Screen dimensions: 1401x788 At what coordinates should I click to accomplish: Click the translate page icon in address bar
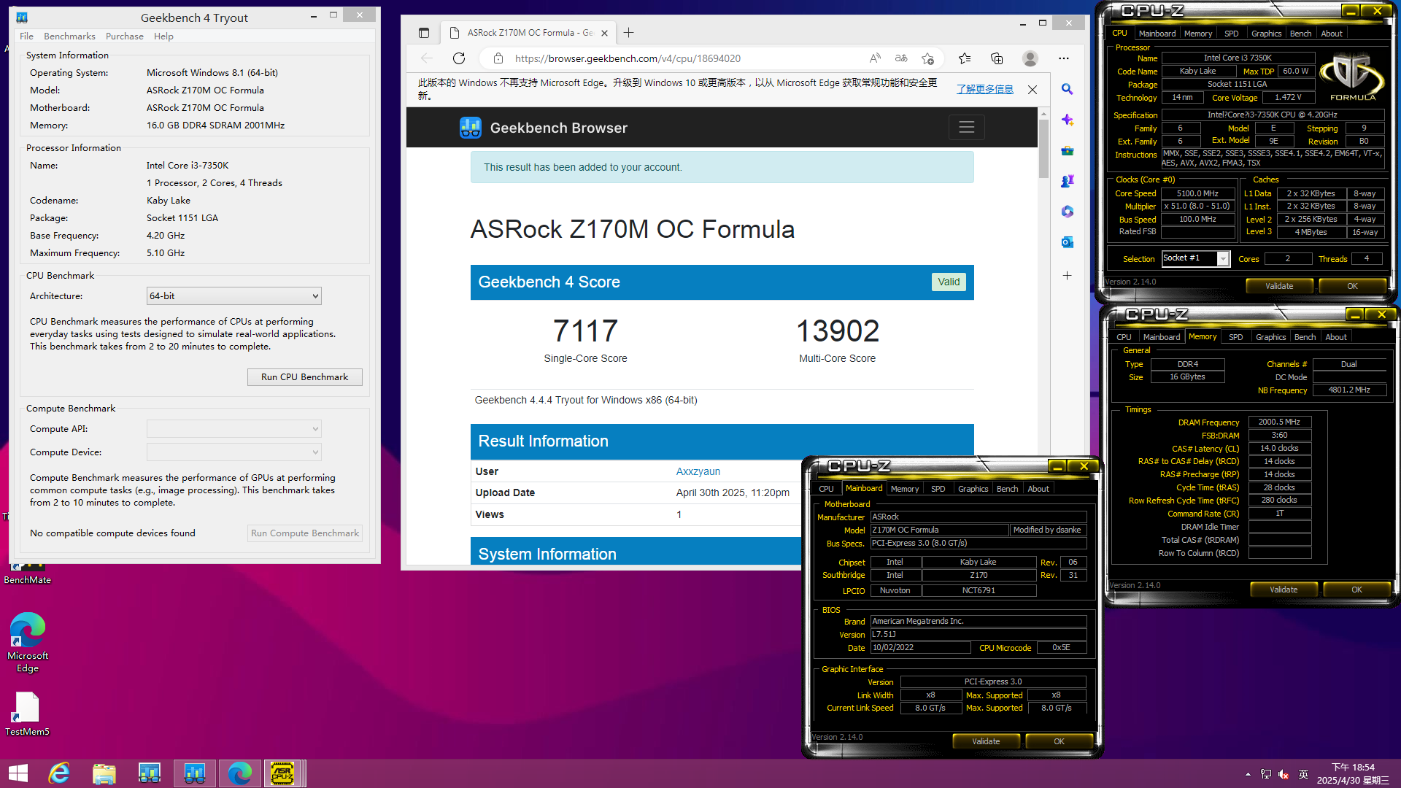point(901,58)
